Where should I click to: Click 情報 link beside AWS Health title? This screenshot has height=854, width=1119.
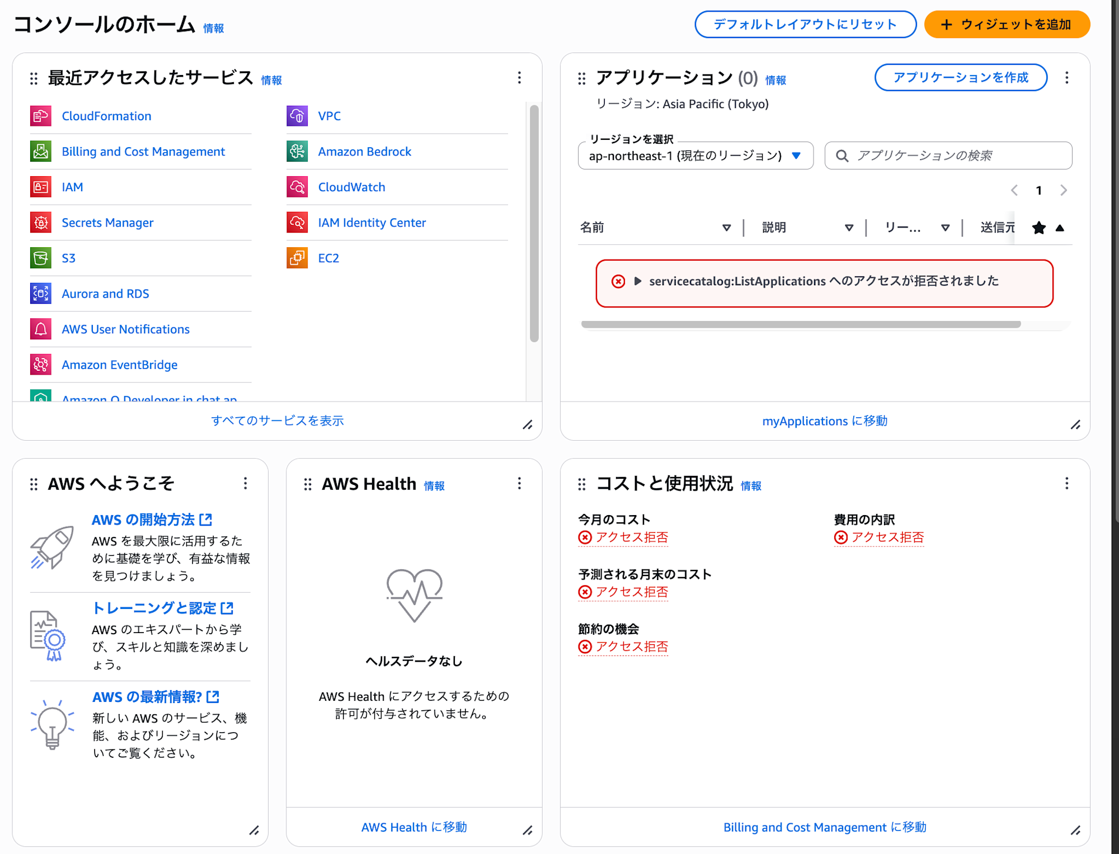point(434,486)
